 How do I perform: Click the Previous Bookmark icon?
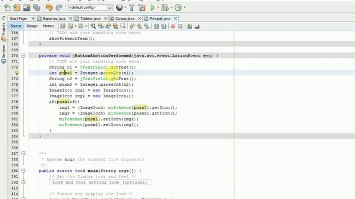[132, 27]
